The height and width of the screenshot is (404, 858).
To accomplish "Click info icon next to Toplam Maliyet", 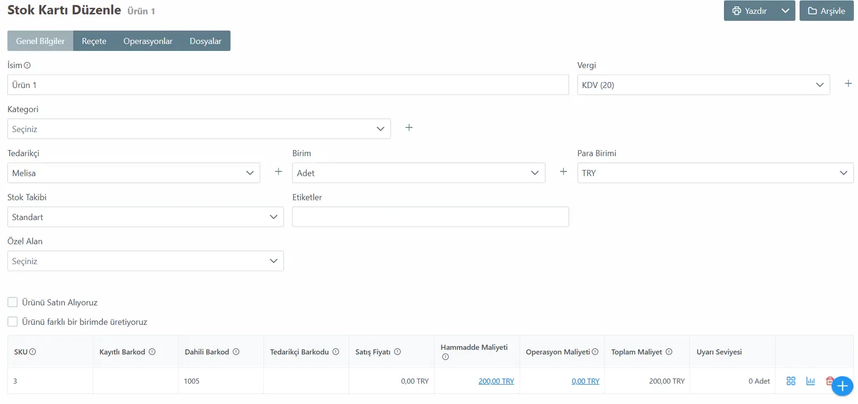I will pyautogui.click(x=669, y=352).
